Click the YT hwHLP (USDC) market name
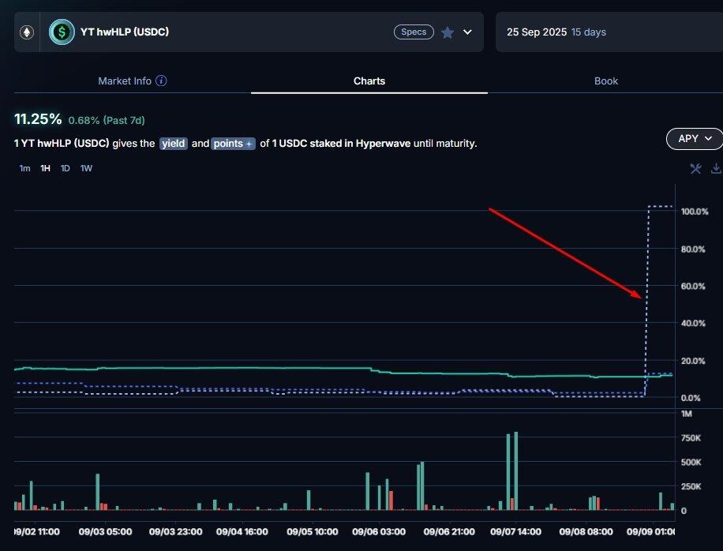The width and height of the screenshot is (723, 551). click(125, 32)
